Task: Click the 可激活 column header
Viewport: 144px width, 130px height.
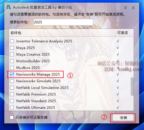Action: pyautogui.click(x=122, y=33)
